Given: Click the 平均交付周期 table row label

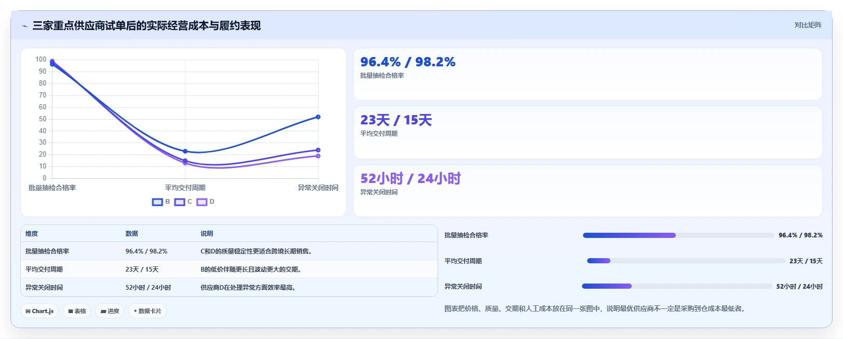Looking at the screenshot, I should (44, 270).
